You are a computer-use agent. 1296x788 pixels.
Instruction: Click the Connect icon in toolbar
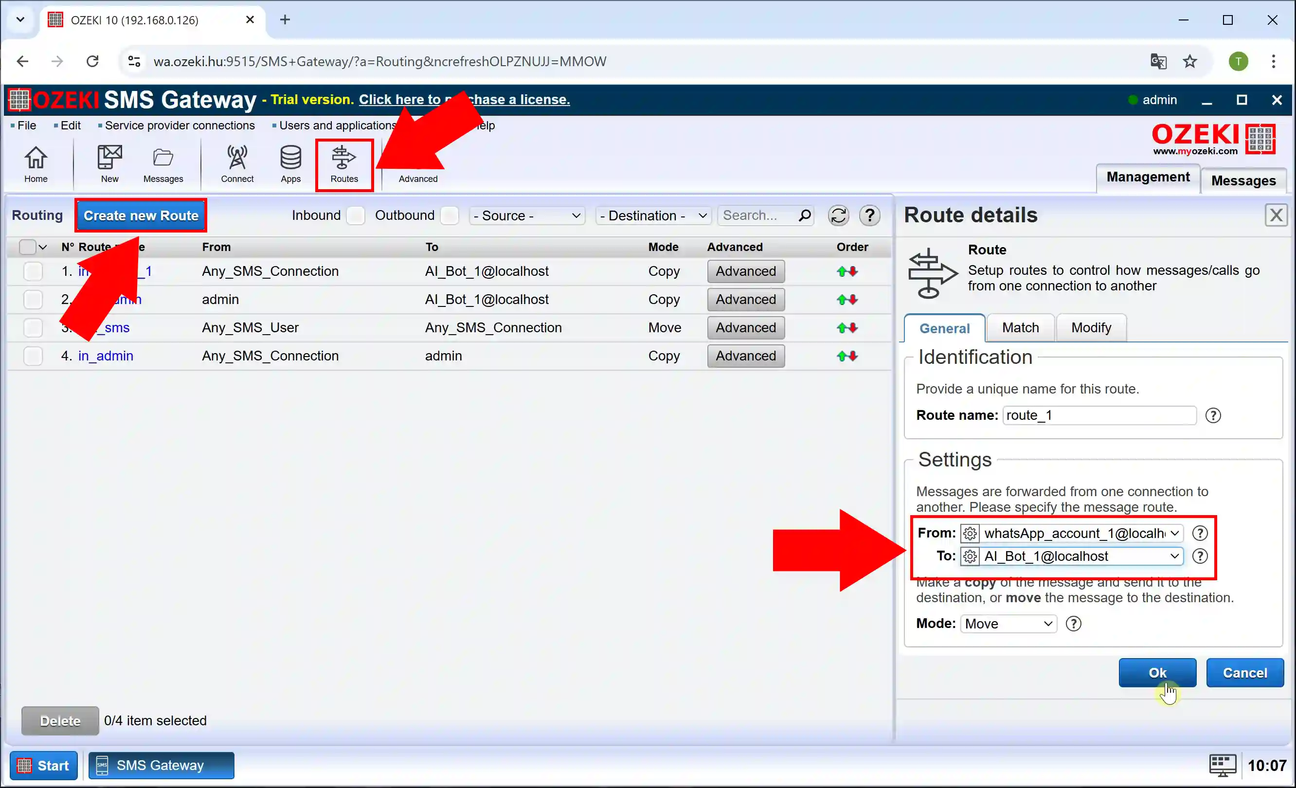[x=236, y=162]
